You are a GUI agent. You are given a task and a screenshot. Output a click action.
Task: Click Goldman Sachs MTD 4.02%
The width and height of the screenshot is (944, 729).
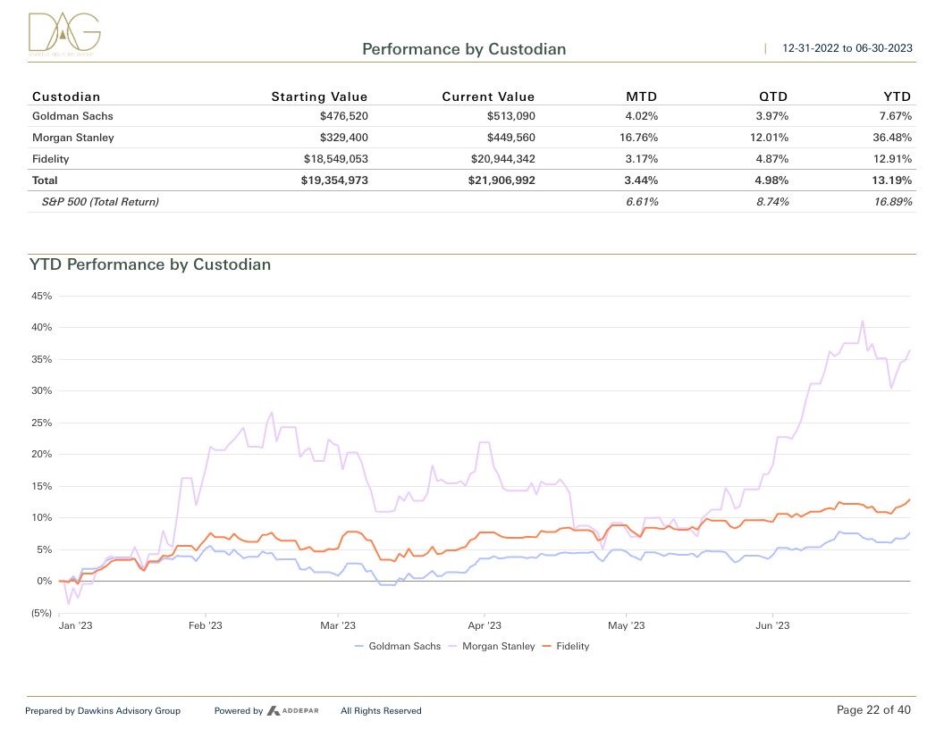642,116
